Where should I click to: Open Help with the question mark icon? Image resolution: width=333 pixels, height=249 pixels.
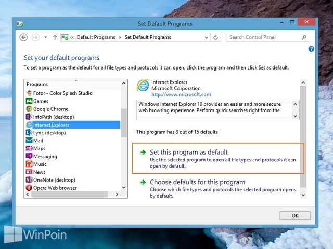[x=311, y=49]
